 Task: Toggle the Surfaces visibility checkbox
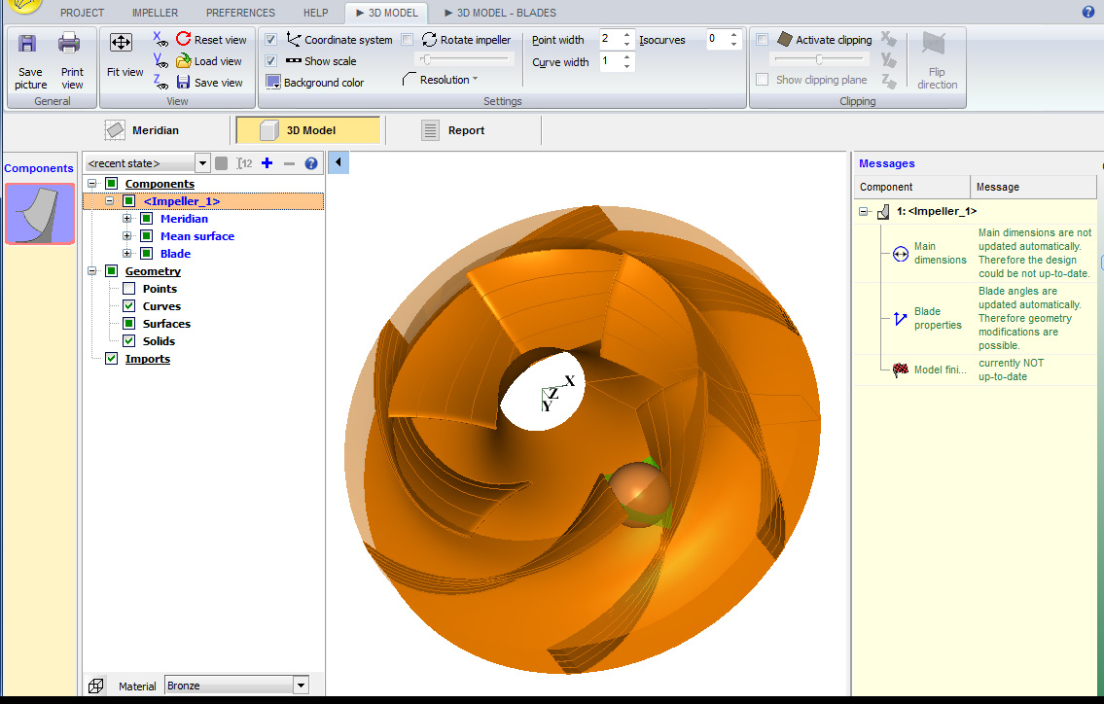click(x=128, y=323)
